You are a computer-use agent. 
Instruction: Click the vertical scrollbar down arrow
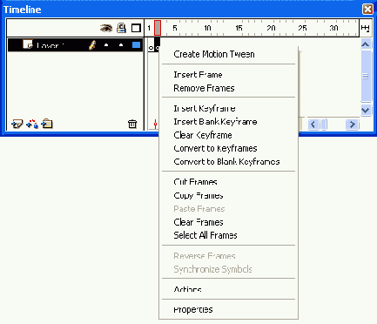pos(366,111)
